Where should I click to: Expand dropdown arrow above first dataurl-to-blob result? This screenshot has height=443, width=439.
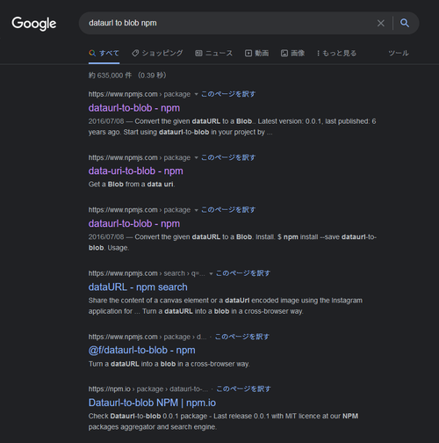pyautogui.click(x=196, y=94)
